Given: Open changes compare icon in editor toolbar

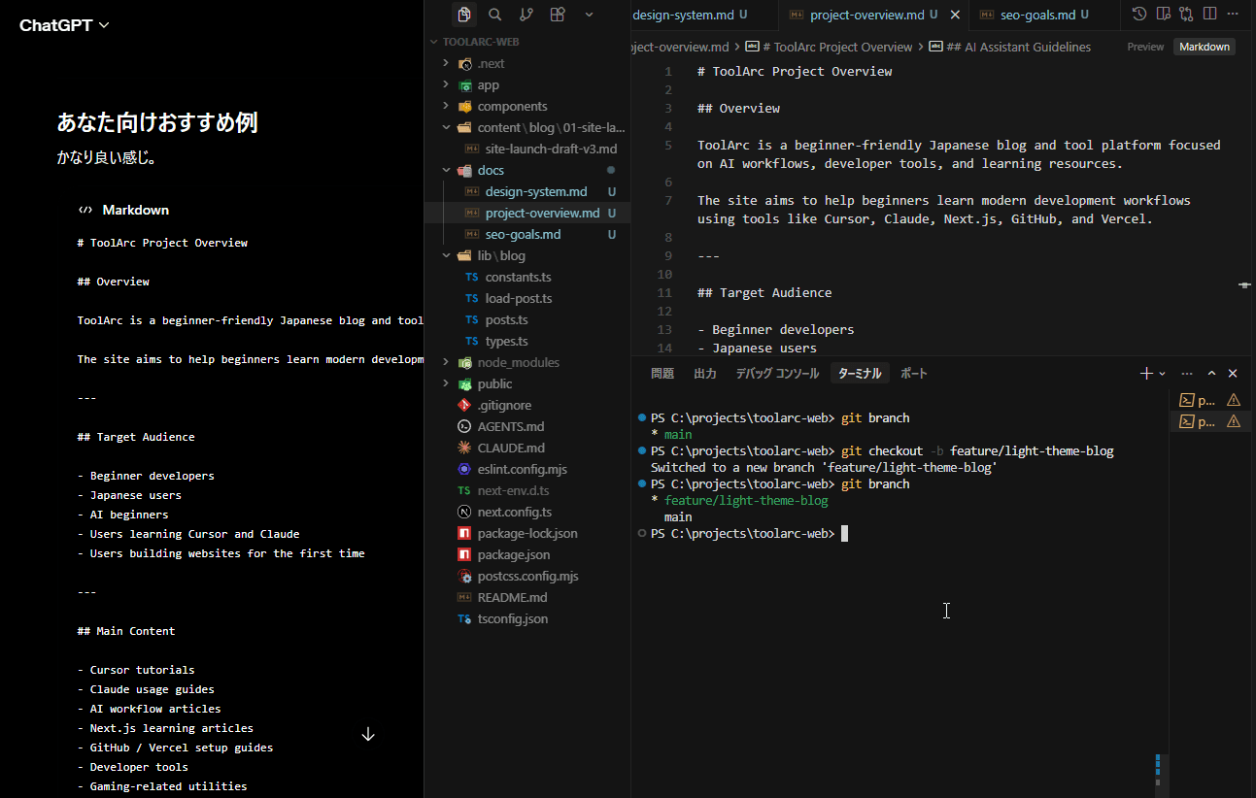Looking at the screenshot, I should coord(1186,15).
